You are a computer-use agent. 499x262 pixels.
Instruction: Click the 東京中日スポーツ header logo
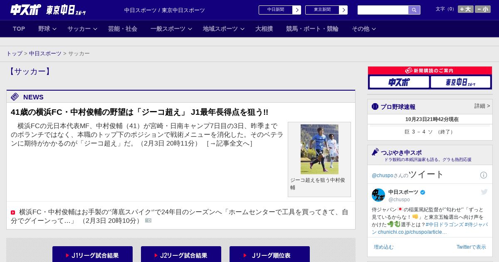66,10
